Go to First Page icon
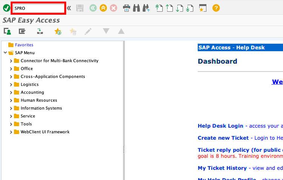The height and width of the screenshot is (180, 283). pyautogui.click(x=159, y=8)
